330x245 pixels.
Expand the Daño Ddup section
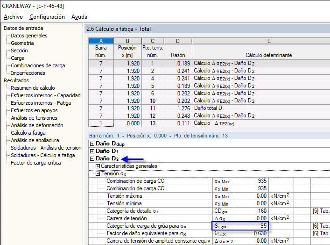92,144
